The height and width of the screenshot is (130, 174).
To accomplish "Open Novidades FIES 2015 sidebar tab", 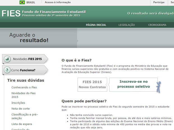I will (27, 59).
